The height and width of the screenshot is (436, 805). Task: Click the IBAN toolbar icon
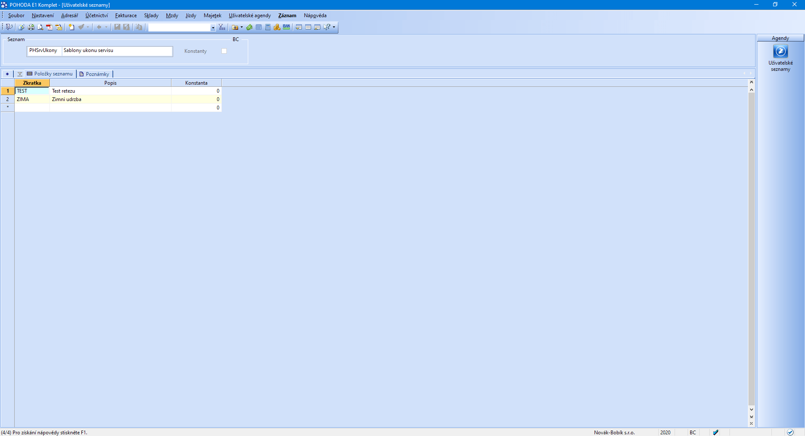click(x=286, y=27)
